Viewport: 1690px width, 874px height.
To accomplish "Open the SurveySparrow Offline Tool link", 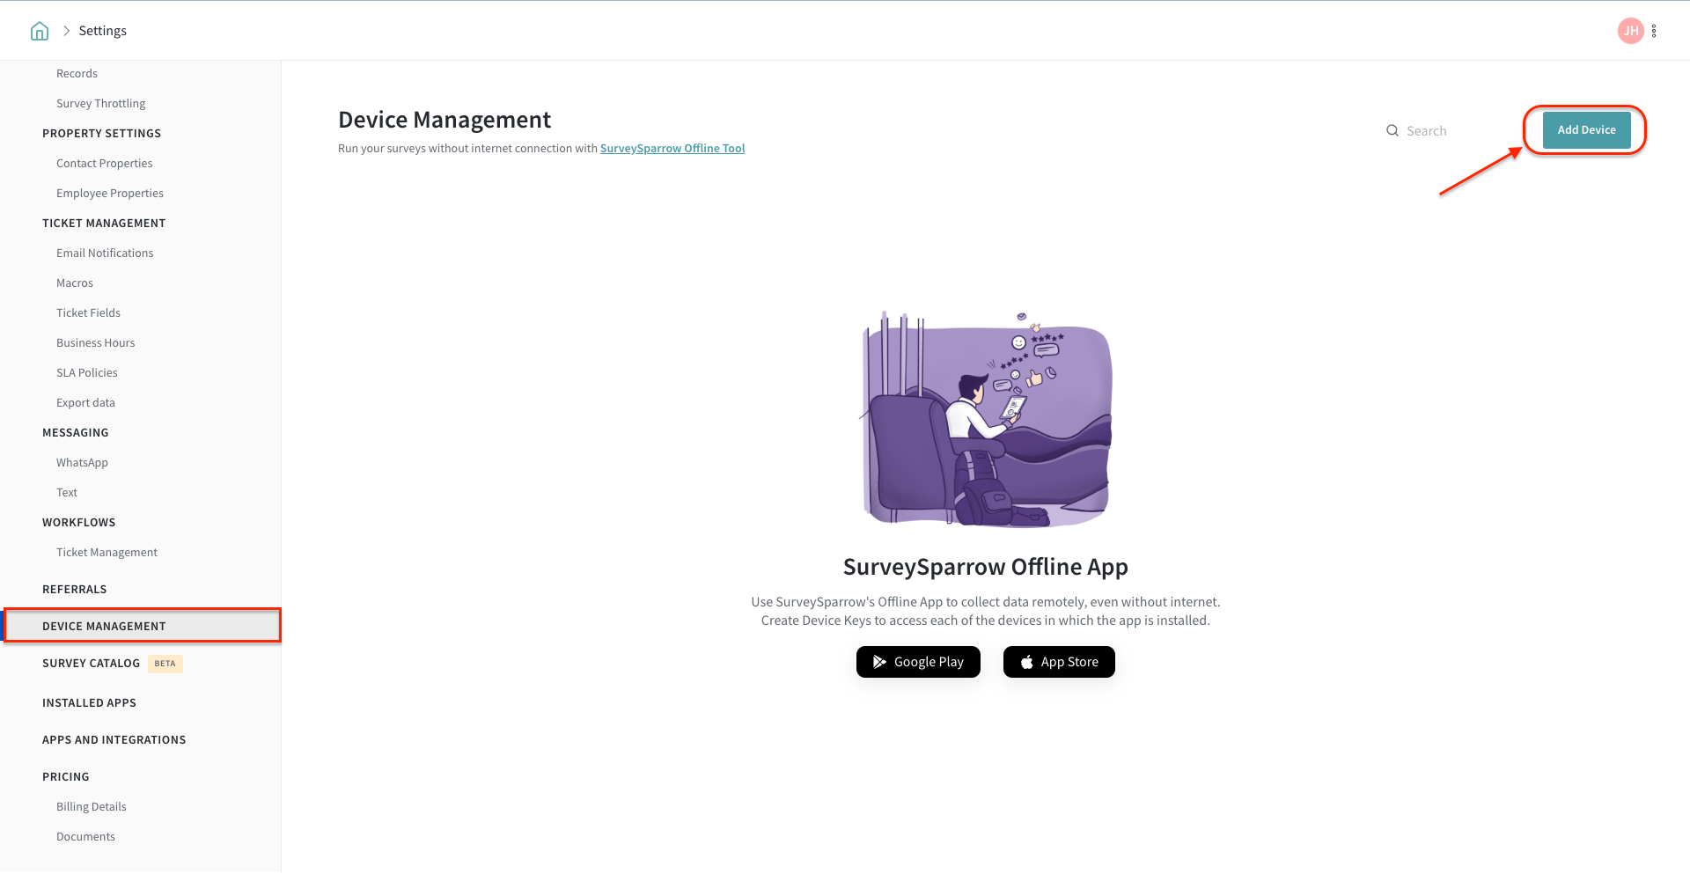I will pos(672,149).
